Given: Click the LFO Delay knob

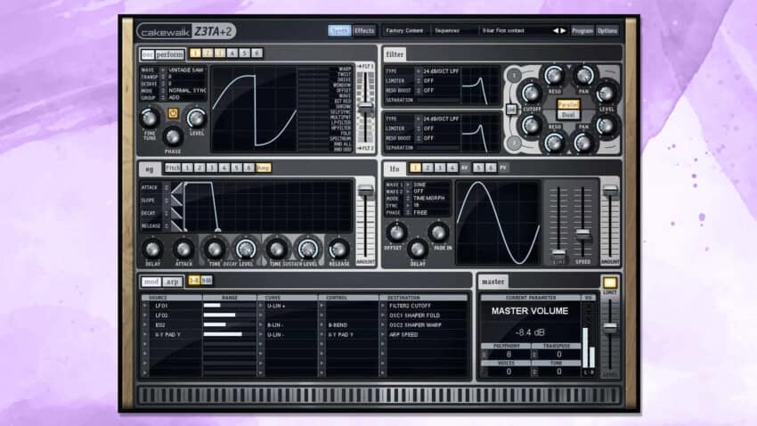Looking at the screenshot, I should 418,250.
